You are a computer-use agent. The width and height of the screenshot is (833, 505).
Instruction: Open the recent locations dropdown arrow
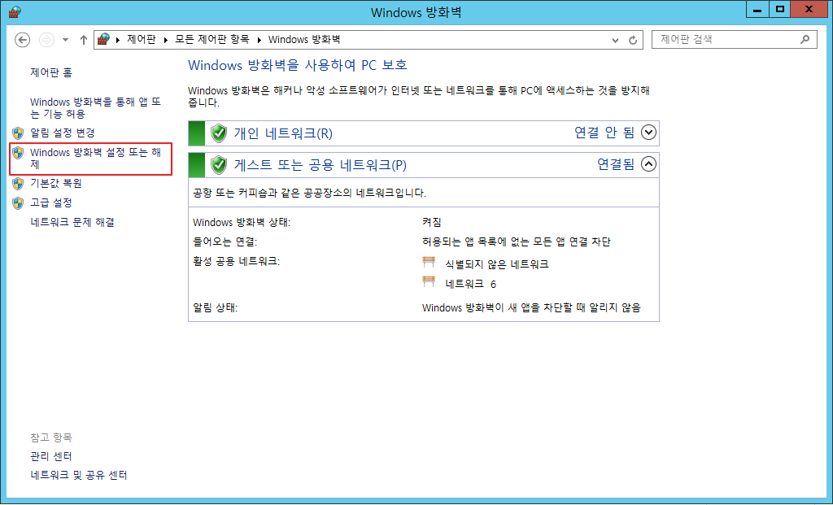65,40
